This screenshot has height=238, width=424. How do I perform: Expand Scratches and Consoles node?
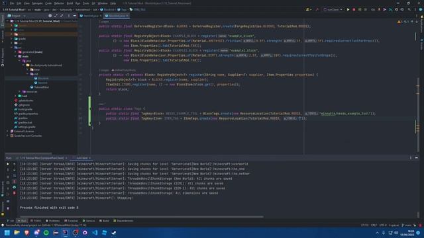(x=7, y=136)
